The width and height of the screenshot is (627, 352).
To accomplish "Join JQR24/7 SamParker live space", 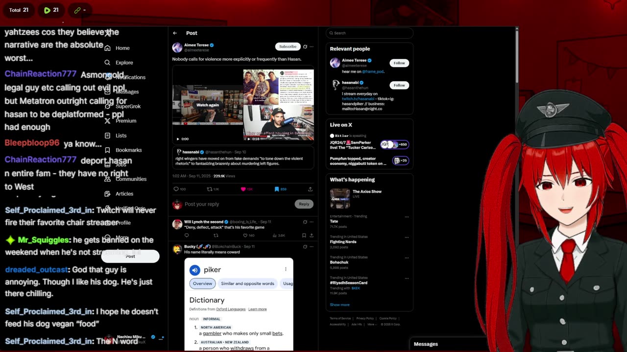I will 369,143.
